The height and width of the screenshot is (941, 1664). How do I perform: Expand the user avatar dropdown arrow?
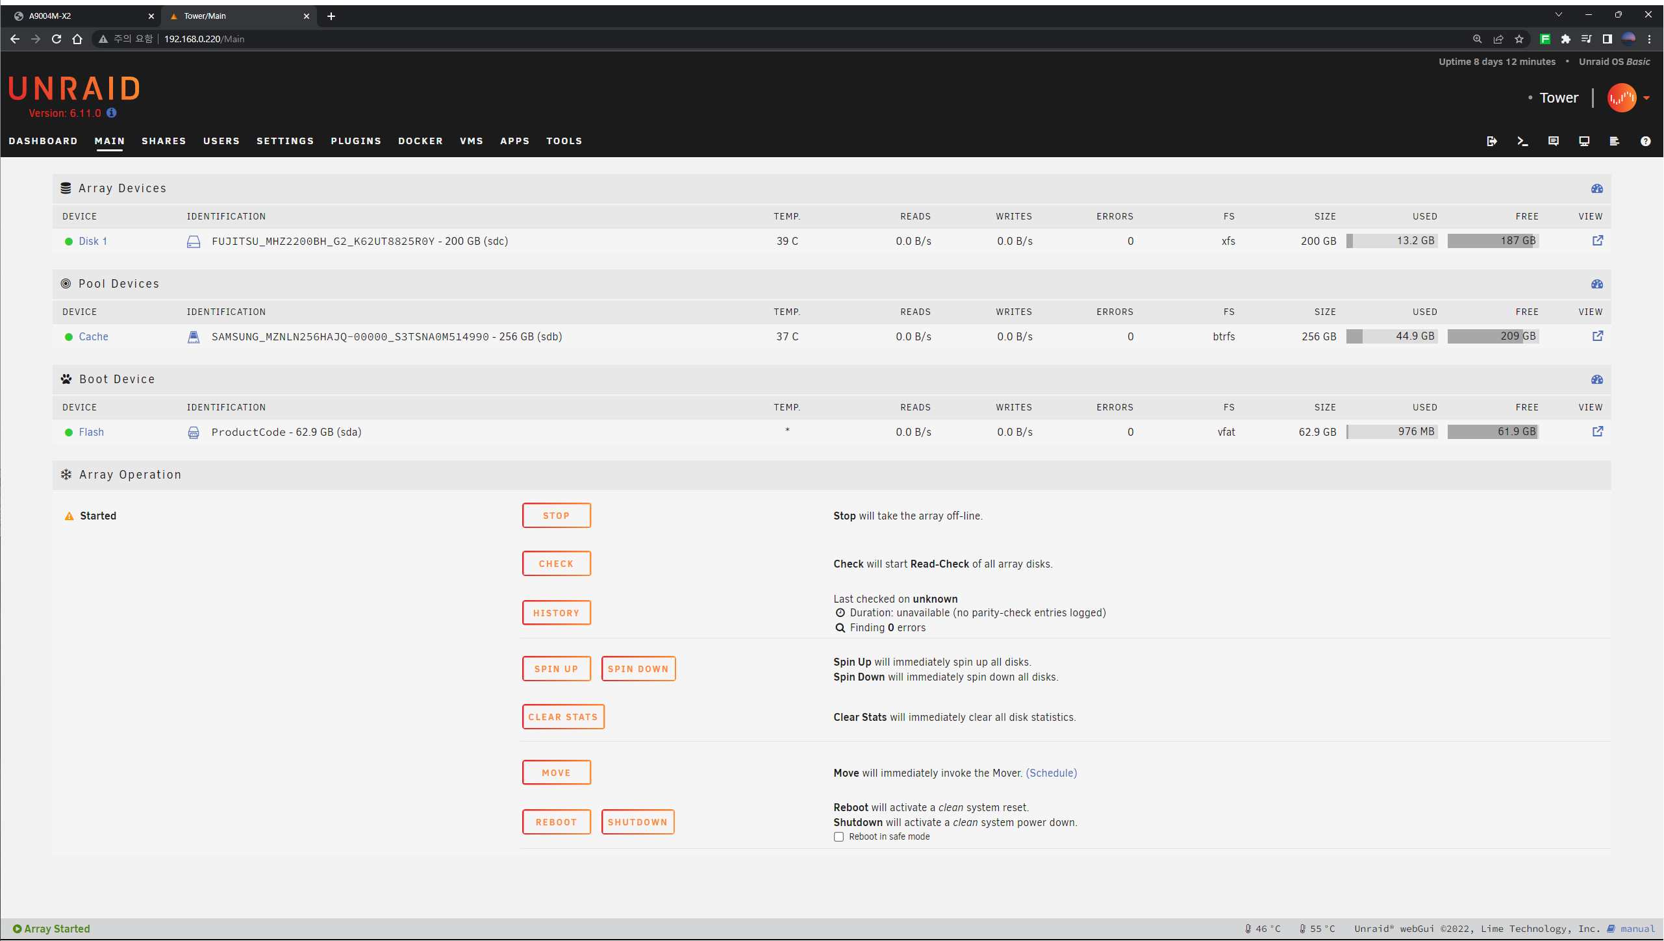[1646, 98]
